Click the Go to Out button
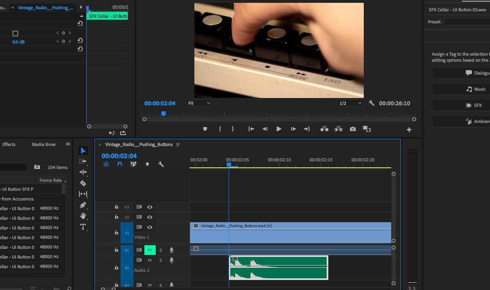This screenshot has height=290, width=490. pos(307,129)
